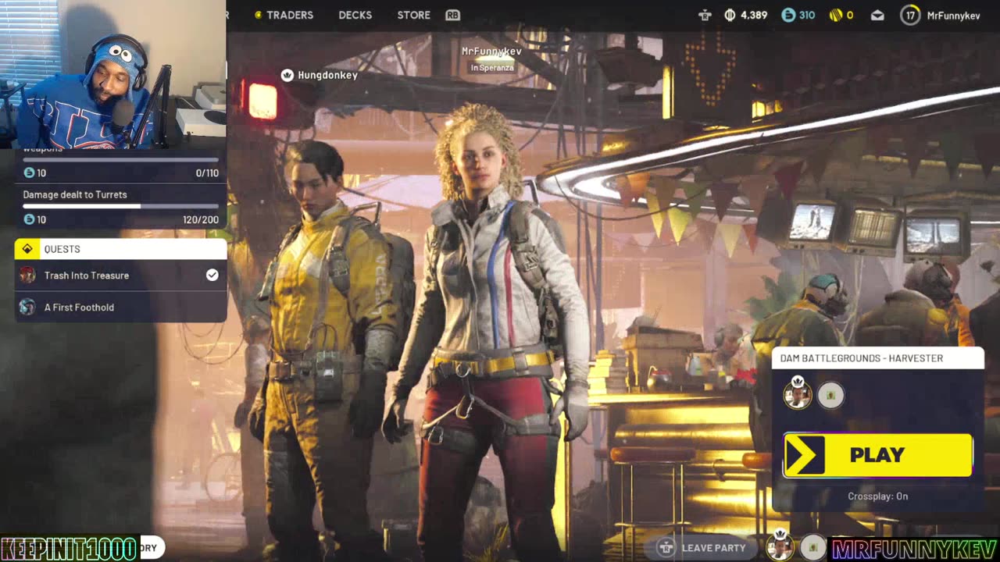Click the Trash Into Treasure completed checkmark
Screen dimensions: 1000x562
(212, 275)
